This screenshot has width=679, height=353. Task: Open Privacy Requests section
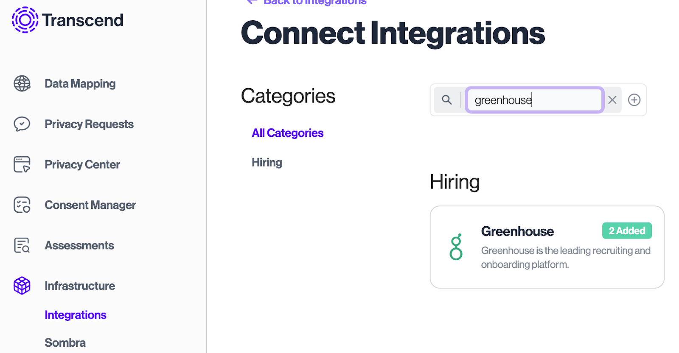coord(89,124)
